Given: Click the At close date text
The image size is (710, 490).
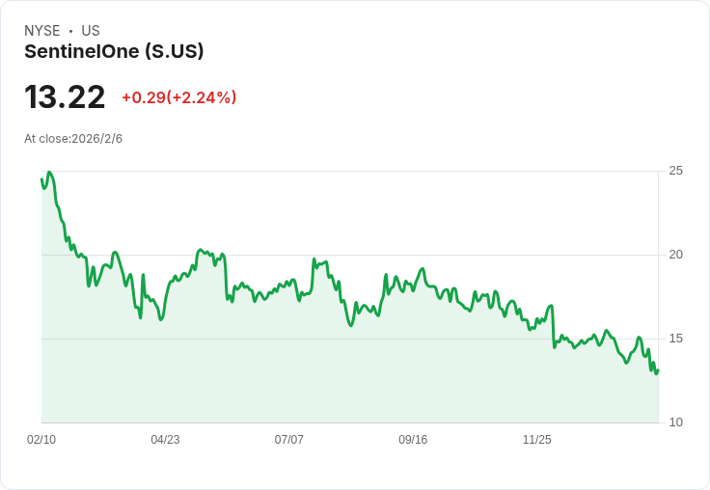Looking at the screenshot, I should pos(73,139).
